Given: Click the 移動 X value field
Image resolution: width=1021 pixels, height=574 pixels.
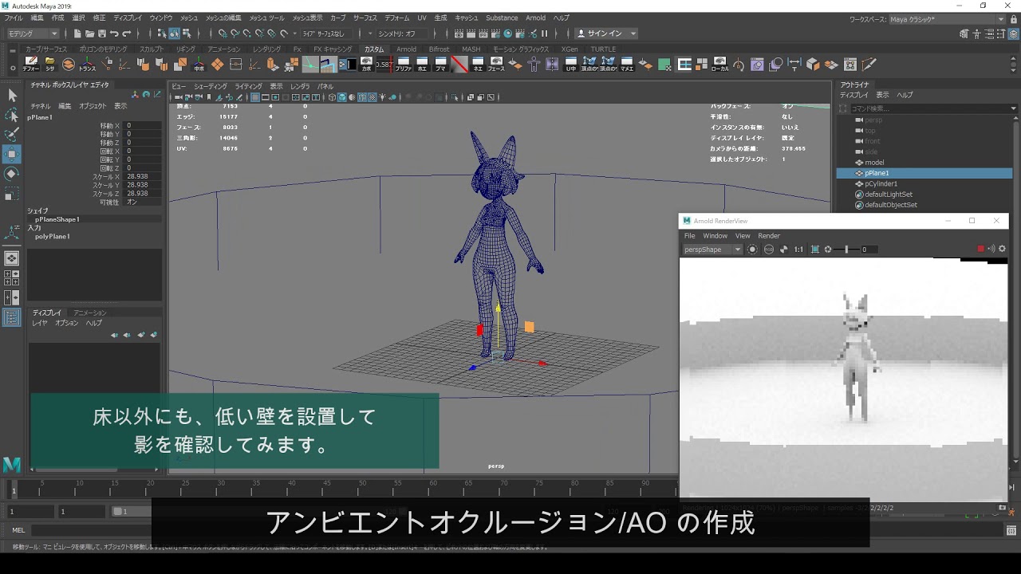Looking at the screenshot, I should pos(143,125).
